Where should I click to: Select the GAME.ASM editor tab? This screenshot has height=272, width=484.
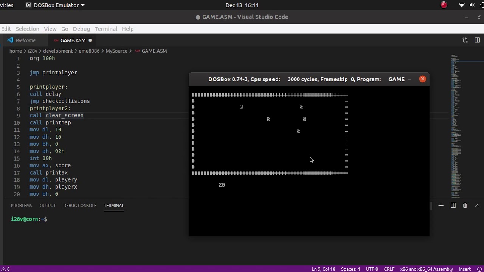coord(73,40)
